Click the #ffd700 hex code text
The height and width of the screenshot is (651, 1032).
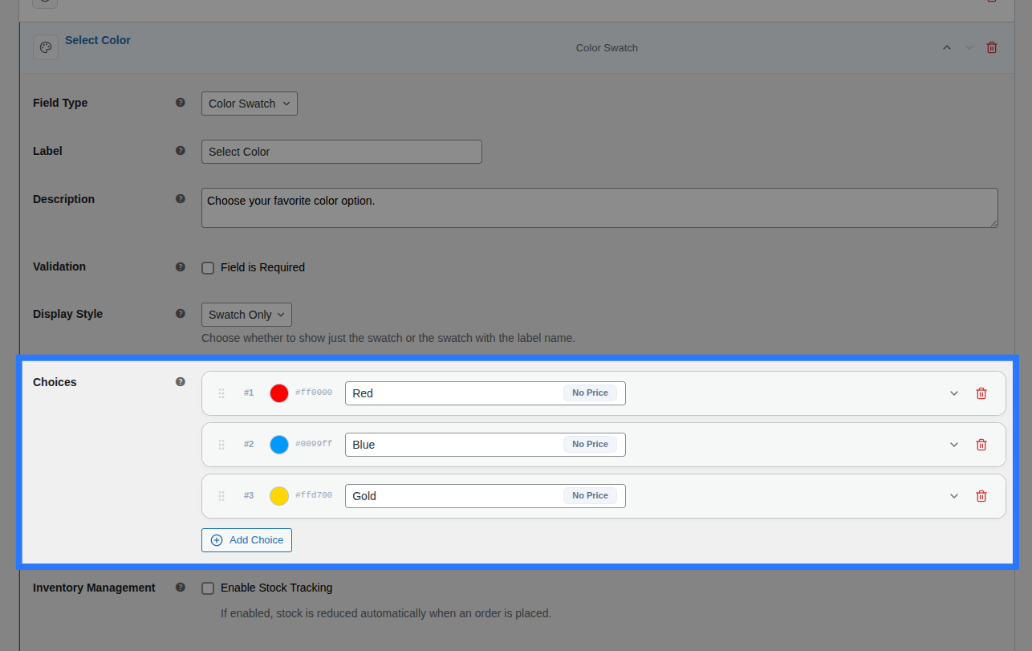[314, 495]
